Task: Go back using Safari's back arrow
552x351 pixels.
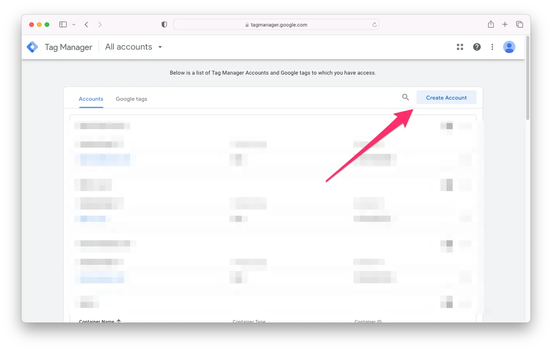Action: click(87, 25)
